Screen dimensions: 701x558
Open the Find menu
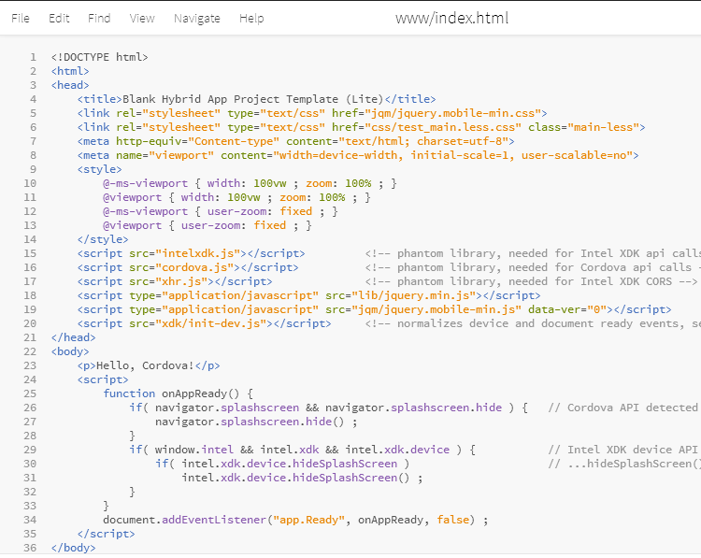(99, 19)
